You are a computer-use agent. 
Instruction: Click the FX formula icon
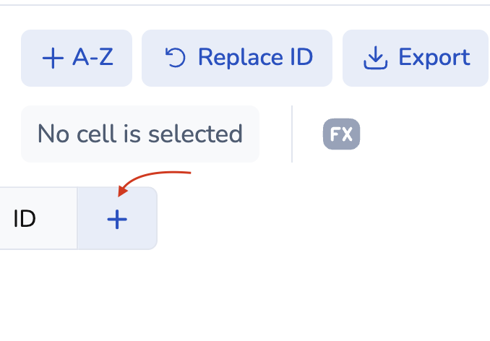click(x=341, y=134)
